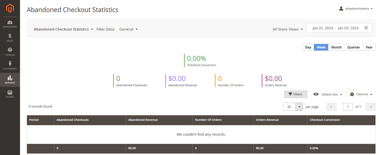Click the Number Of Orders 0 metric

pyautogui.click(x=230, y=81)
